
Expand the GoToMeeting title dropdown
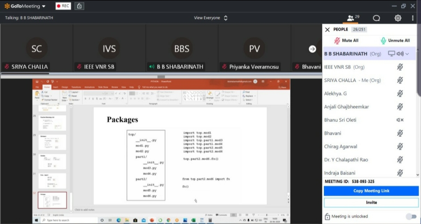click(43, 6)
